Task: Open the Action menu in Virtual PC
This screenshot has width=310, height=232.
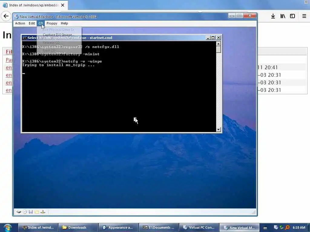Action: 20,23
